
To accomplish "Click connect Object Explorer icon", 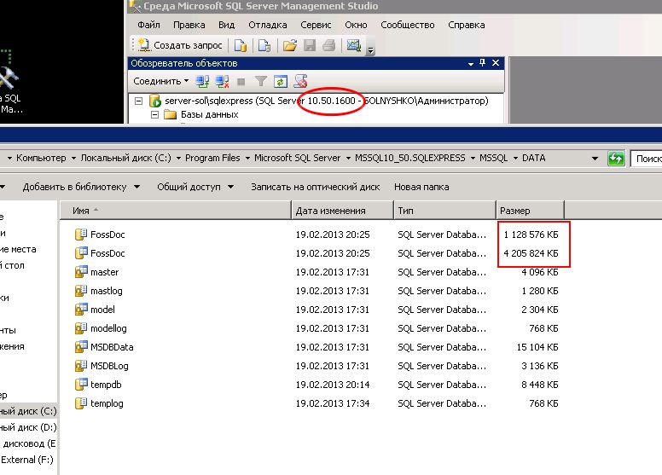I will click(x=202, y=81).
